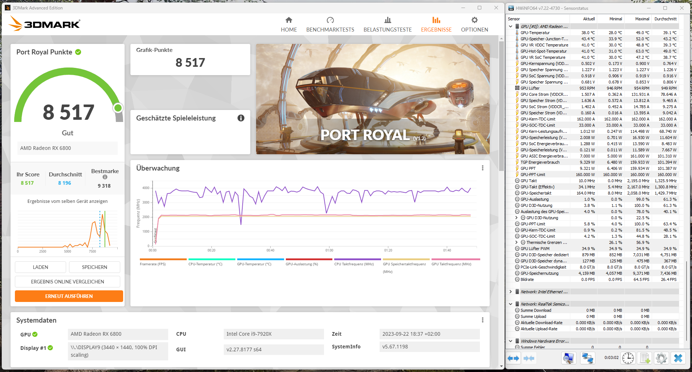Click the green check icon next to Display #1
This screenshot has height=372, width=692.
point(50,348)
